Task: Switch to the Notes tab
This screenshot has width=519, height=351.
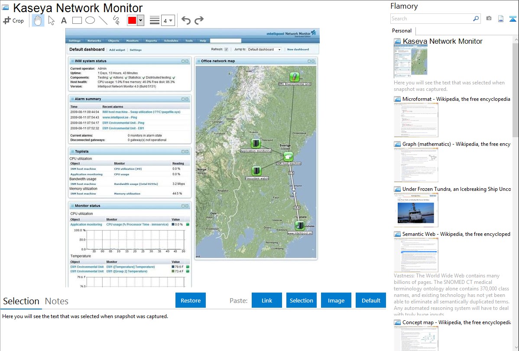Action: (56, 301)
